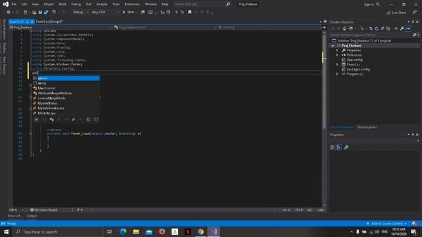Switch to Form1.cs [Design] tab
This screenshot has width=422, height=237.
coord(49,22)
